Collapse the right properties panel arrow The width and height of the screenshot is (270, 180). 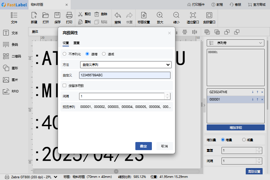click(x=204, y=105)
